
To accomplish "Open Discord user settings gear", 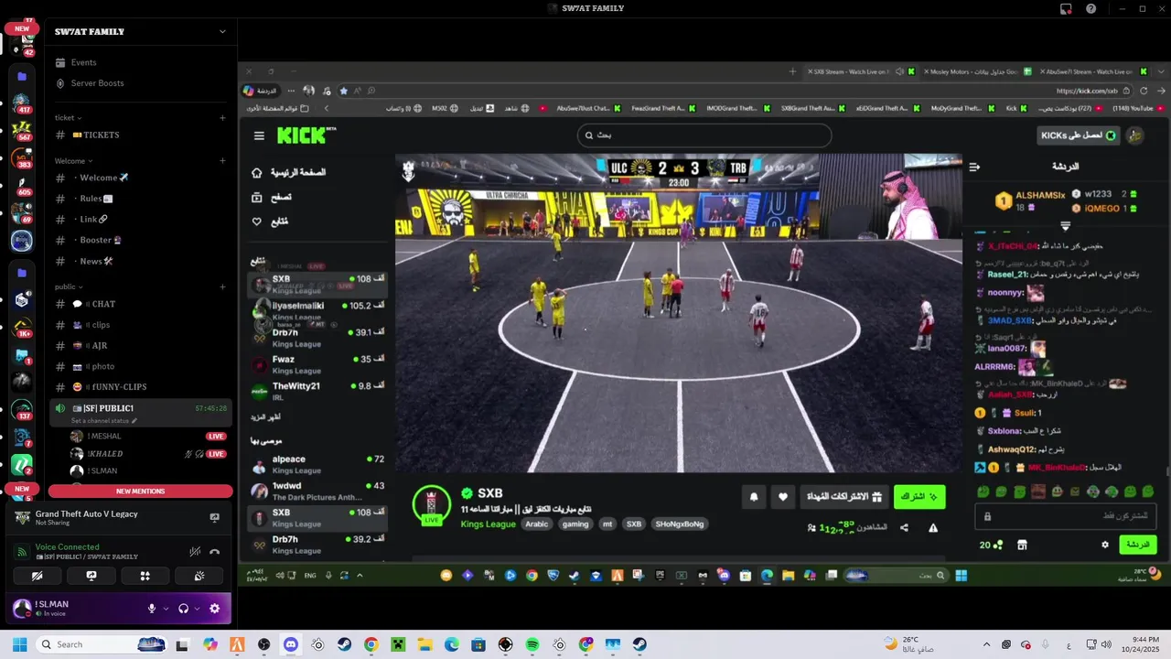I will tap(214, 608).
